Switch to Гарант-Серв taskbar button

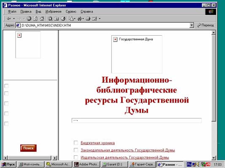pos(142,165)
